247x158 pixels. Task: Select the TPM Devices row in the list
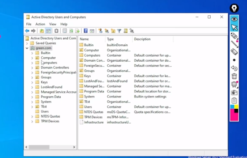pos(93,117)
